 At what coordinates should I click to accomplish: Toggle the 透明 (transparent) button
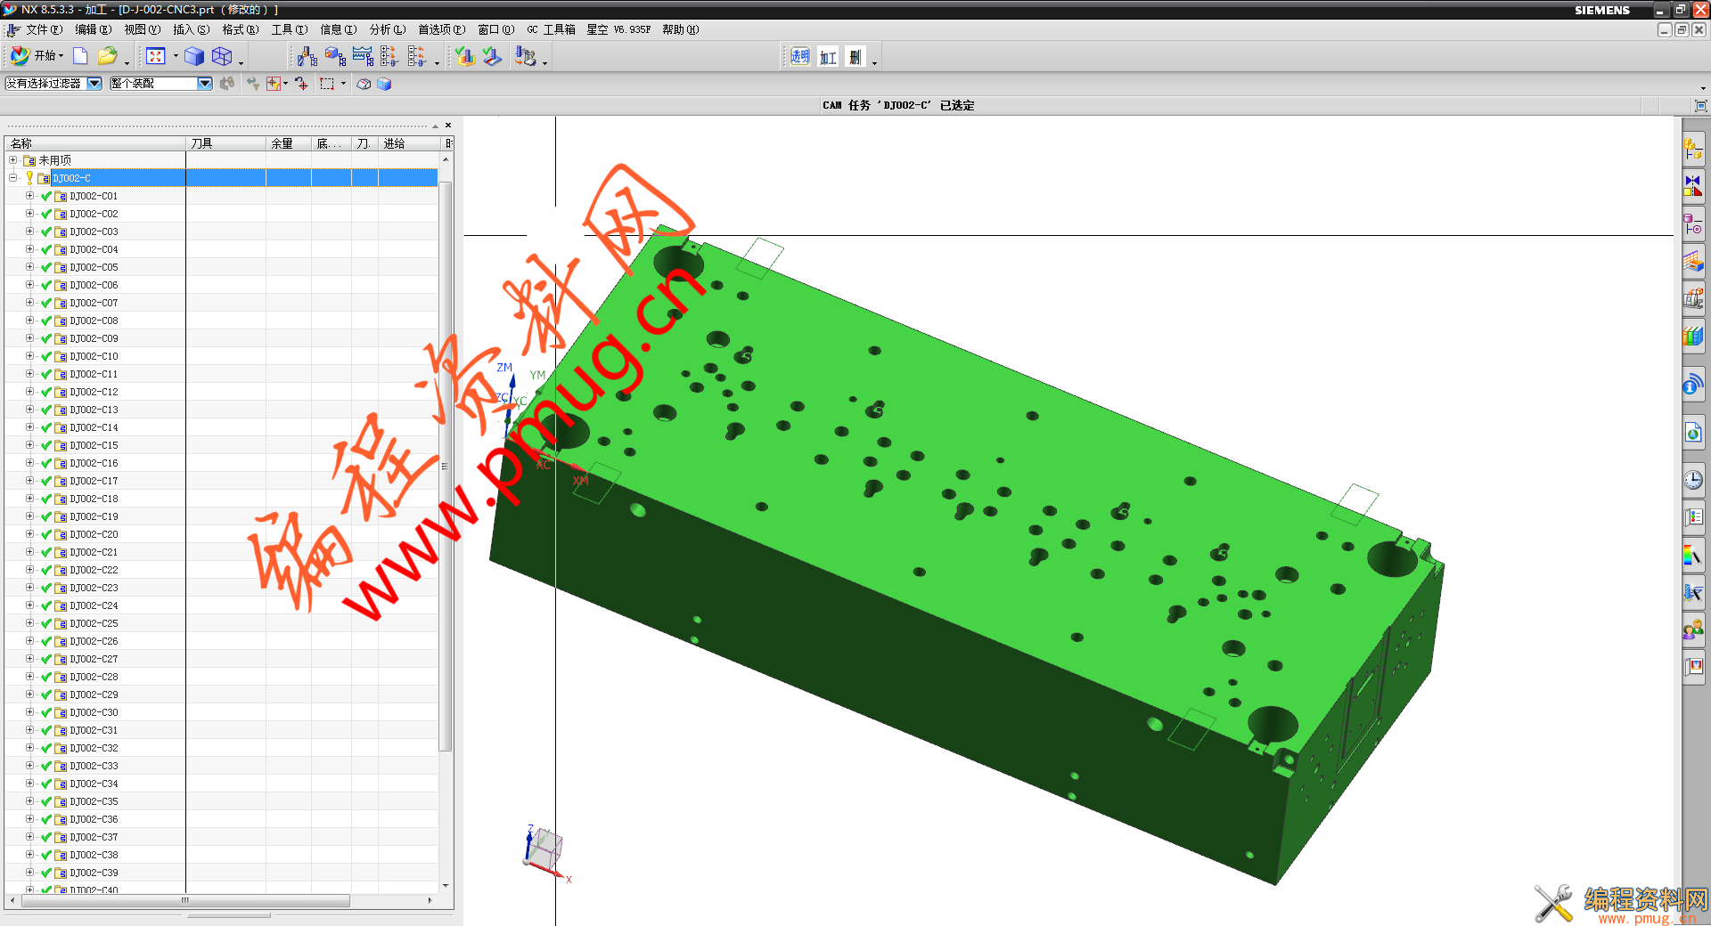coord(800,57)
